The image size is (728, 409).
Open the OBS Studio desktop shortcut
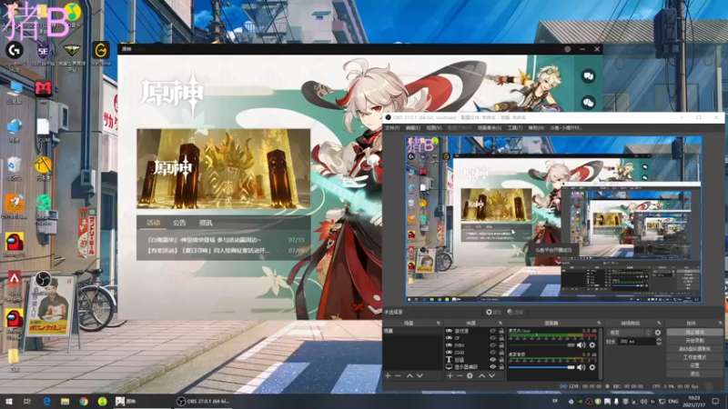43,280
